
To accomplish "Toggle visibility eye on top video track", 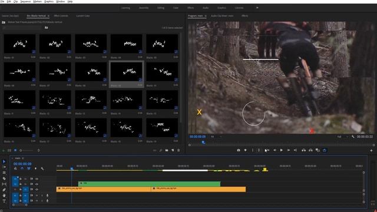I will (37, 179).
